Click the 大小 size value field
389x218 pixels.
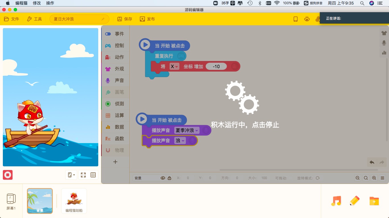click(264, 178)
